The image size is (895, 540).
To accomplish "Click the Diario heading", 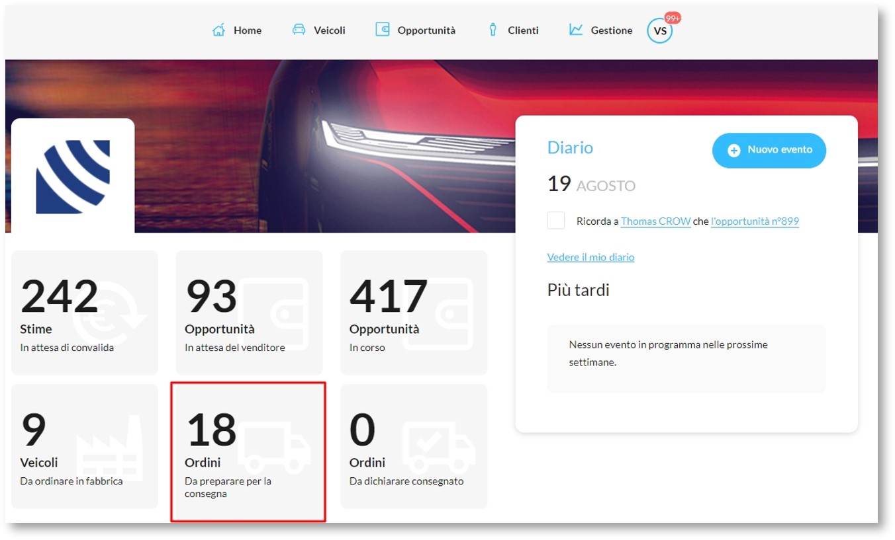I will point(570,147).
